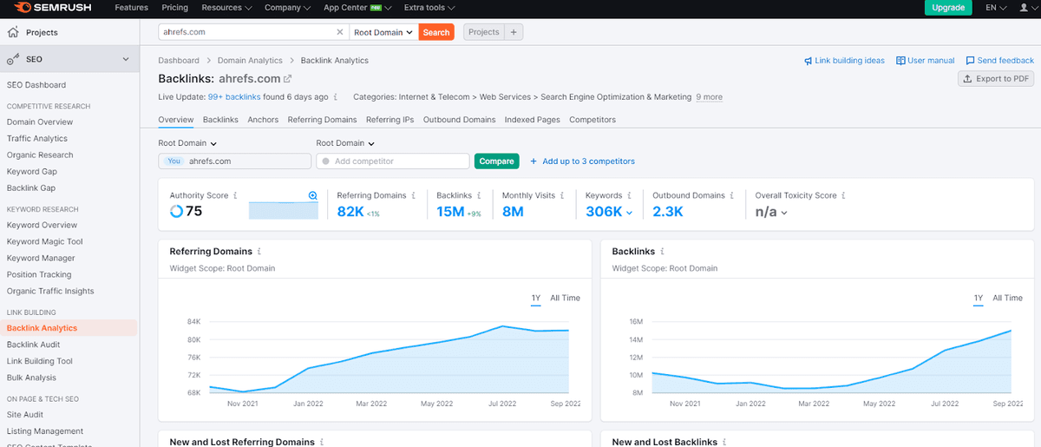Switch to the Outbound Domains tab
The image size is (1041, 447).
pos(459,120)
